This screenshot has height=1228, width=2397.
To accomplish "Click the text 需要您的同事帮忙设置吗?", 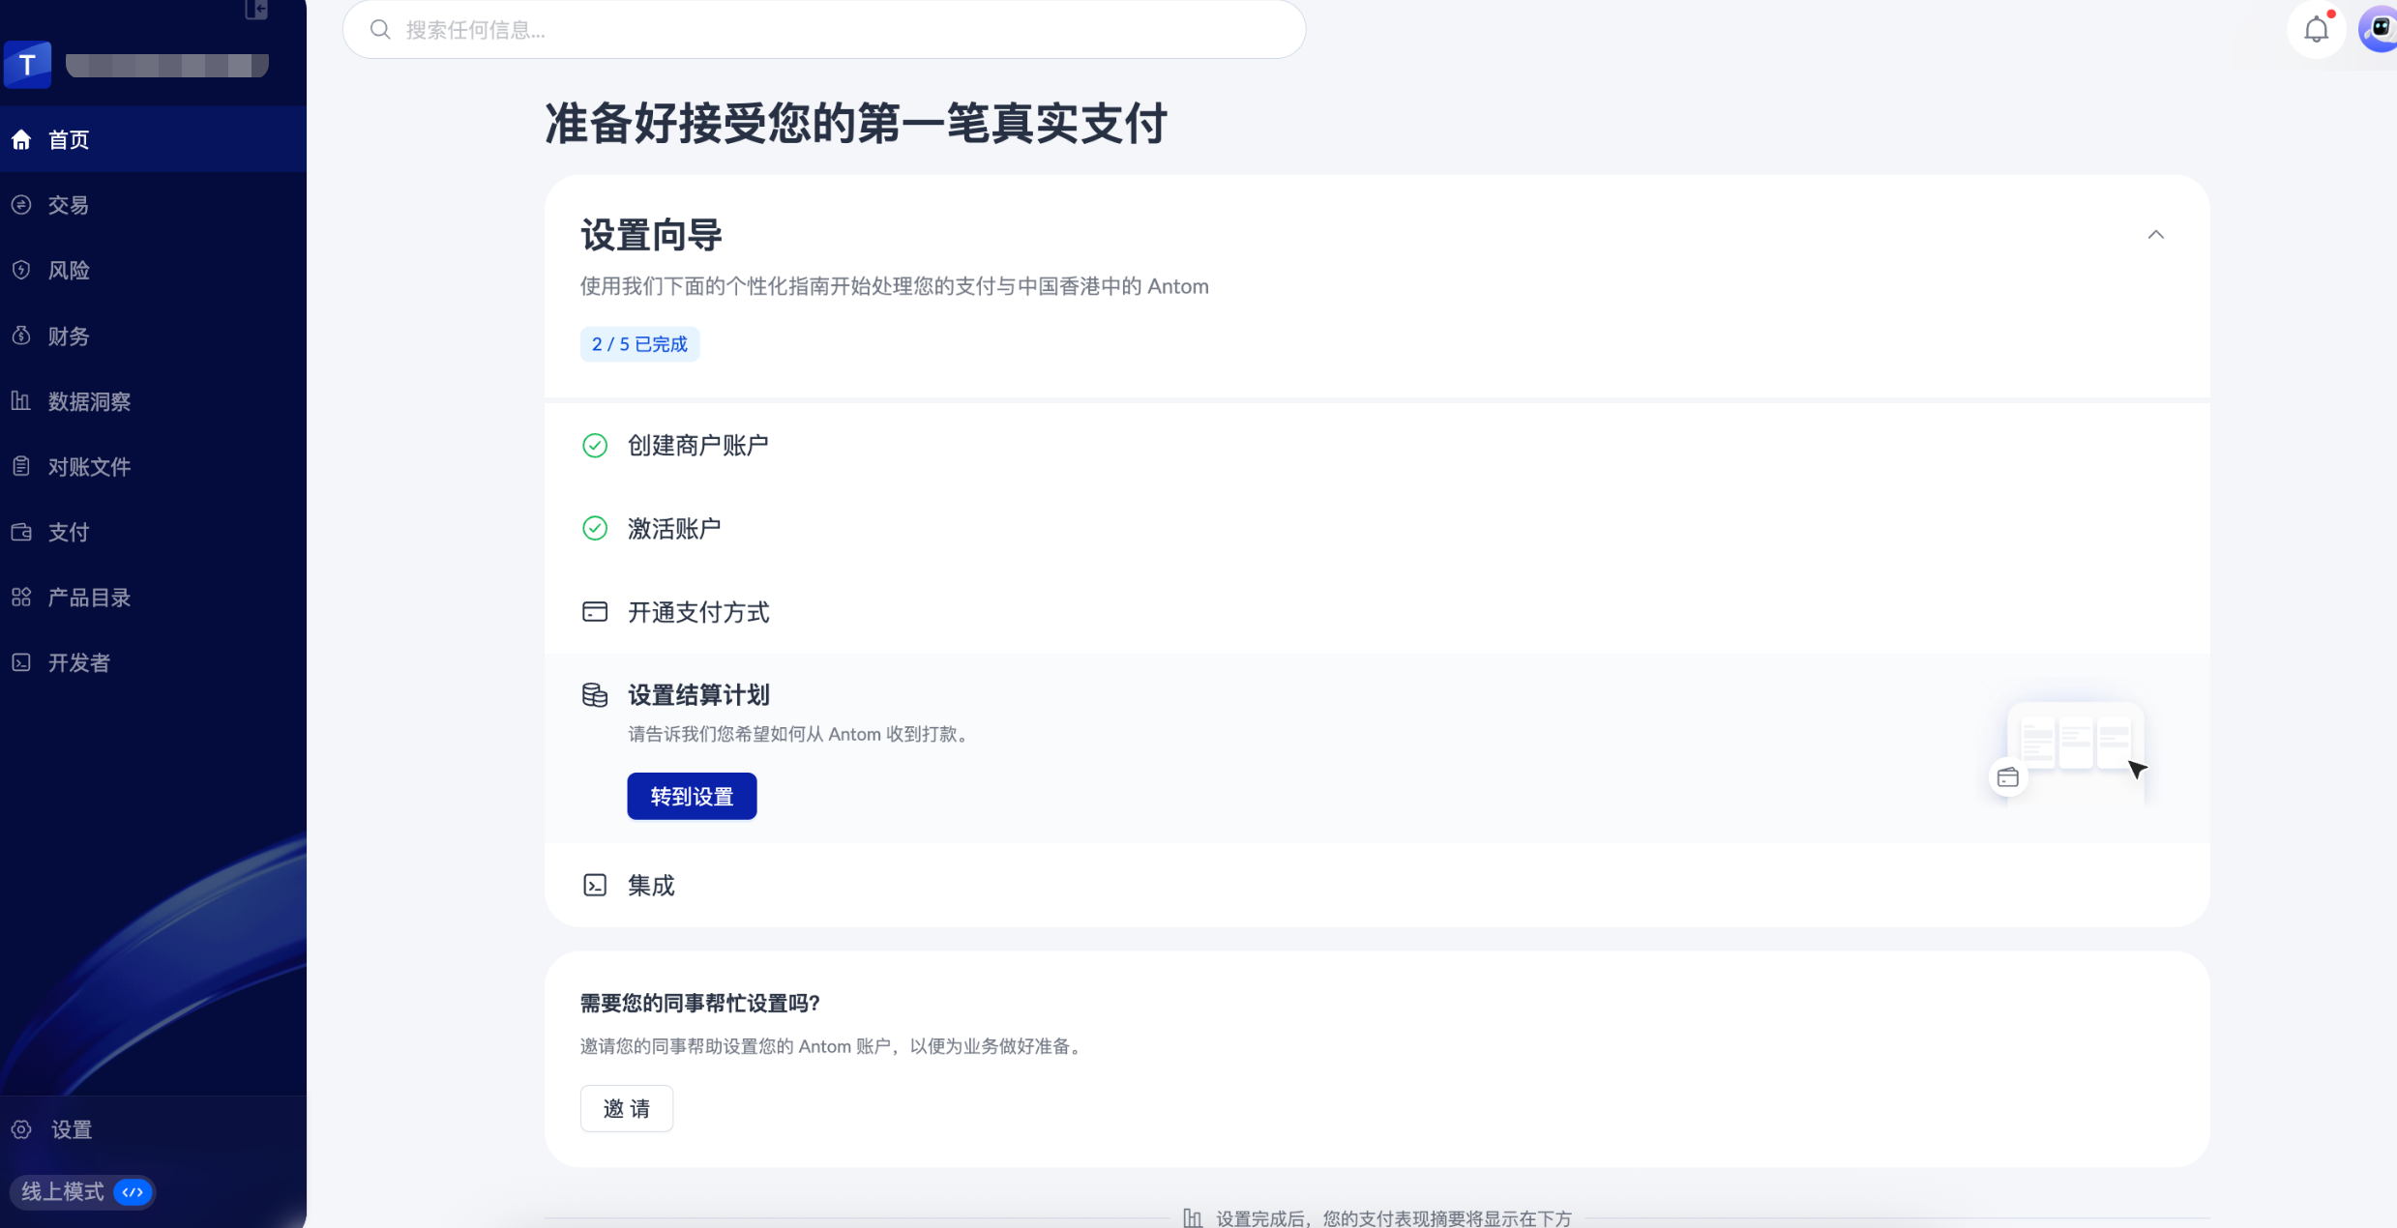I will click(x=700, y=1004).
